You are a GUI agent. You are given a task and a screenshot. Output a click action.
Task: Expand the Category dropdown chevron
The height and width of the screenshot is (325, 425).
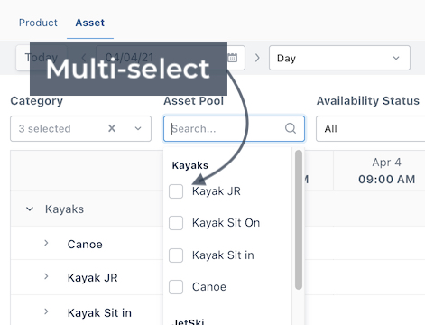point(138,128)
